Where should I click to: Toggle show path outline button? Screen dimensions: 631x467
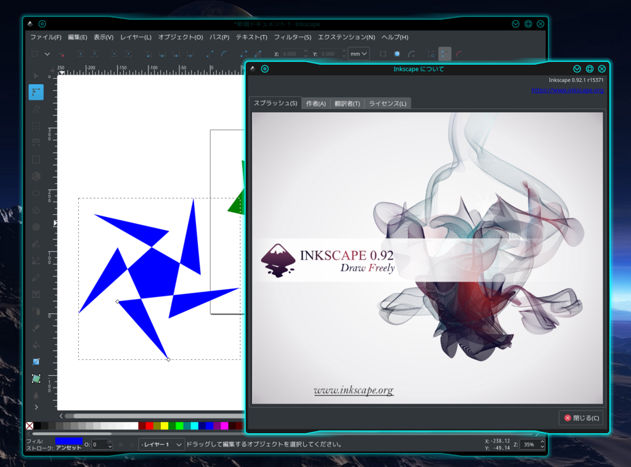click(x=458, y=54)
